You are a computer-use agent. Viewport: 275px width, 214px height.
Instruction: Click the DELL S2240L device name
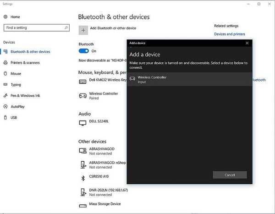click(99, 121)
